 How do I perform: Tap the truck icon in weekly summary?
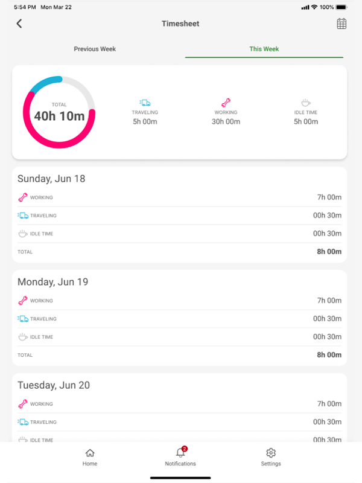pos(145,103)
